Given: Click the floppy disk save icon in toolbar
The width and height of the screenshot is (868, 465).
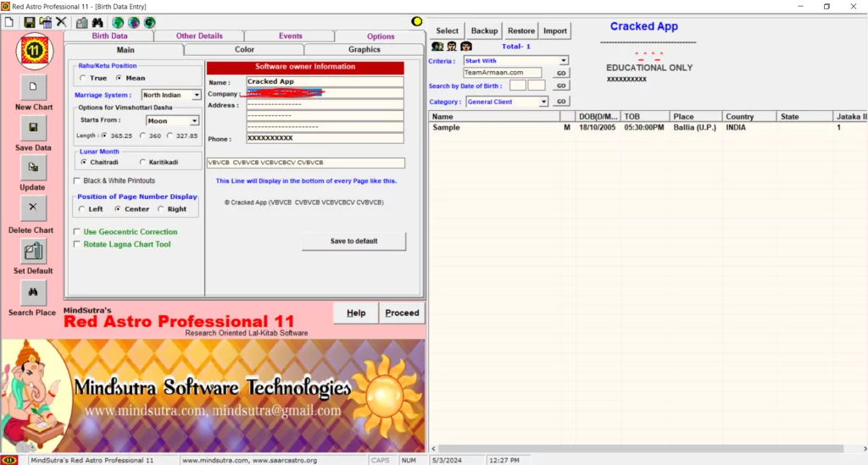Looking at the screenshot, I should (x=30, y=22).
